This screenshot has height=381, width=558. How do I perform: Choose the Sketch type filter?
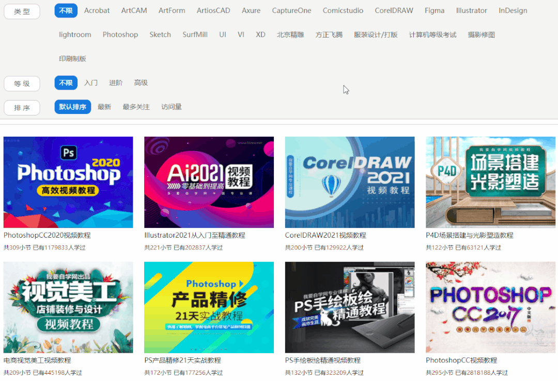point(160,35)
